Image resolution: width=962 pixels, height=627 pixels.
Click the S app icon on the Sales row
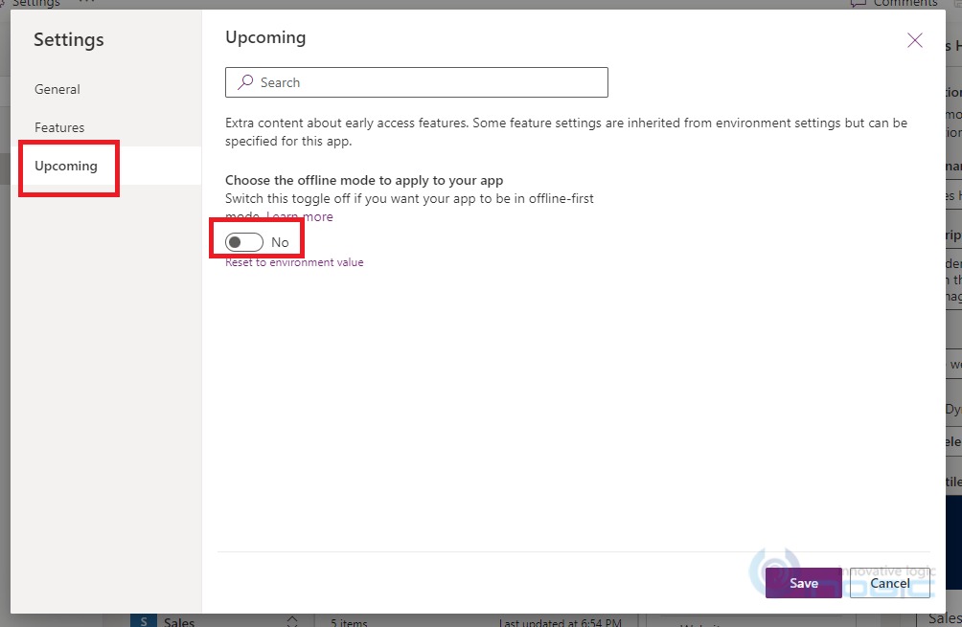click(x=142, y=621)
